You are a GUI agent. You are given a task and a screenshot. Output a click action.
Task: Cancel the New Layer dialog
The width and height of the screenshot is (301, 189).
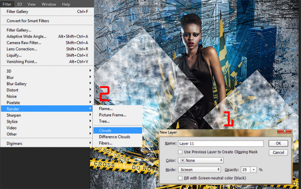[278, 152]
